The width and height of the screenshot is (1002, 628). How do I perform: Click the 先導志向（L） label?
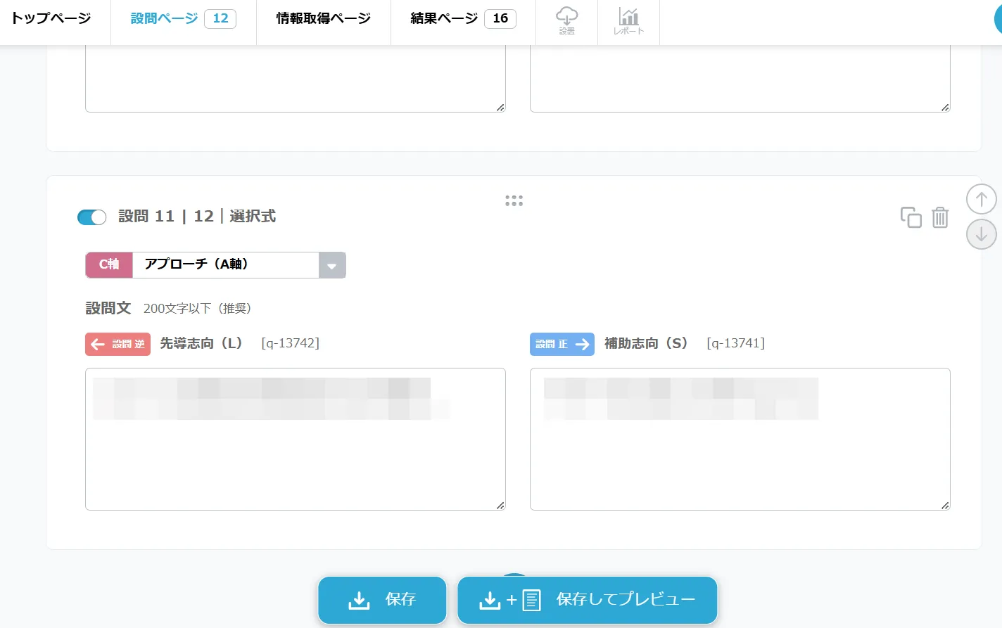201,343
